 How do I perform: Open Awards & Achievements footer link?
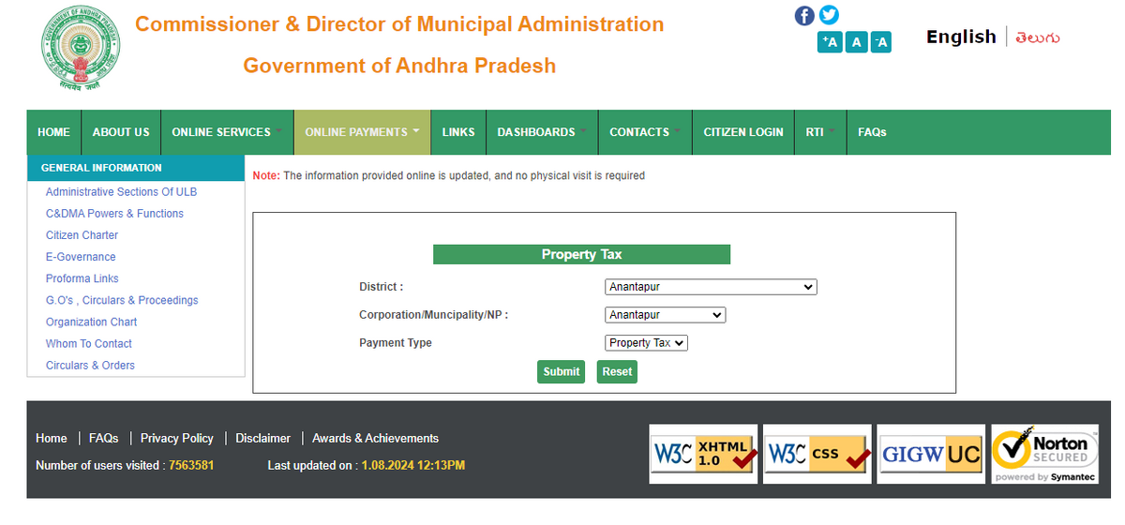tap(375, 438)
